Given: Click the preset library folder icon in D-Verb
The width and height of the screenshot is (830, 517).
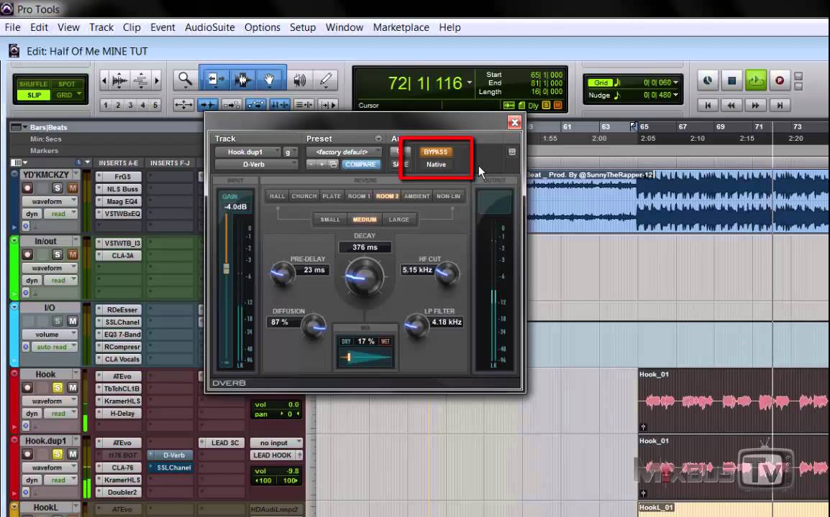Looking at the screenshot, I should (334, 164).
